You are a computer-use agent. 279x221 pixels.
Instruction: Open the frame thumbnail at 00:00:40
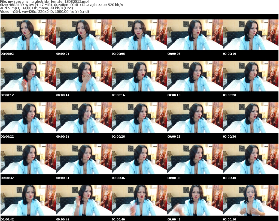[250, 159]
